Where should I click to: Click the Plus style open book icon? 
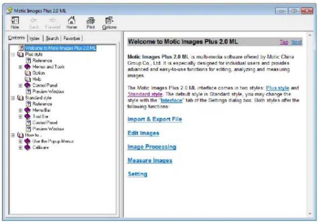20,54
